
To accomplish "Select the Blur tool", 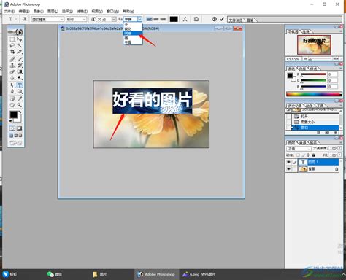I will pos(12,78).
